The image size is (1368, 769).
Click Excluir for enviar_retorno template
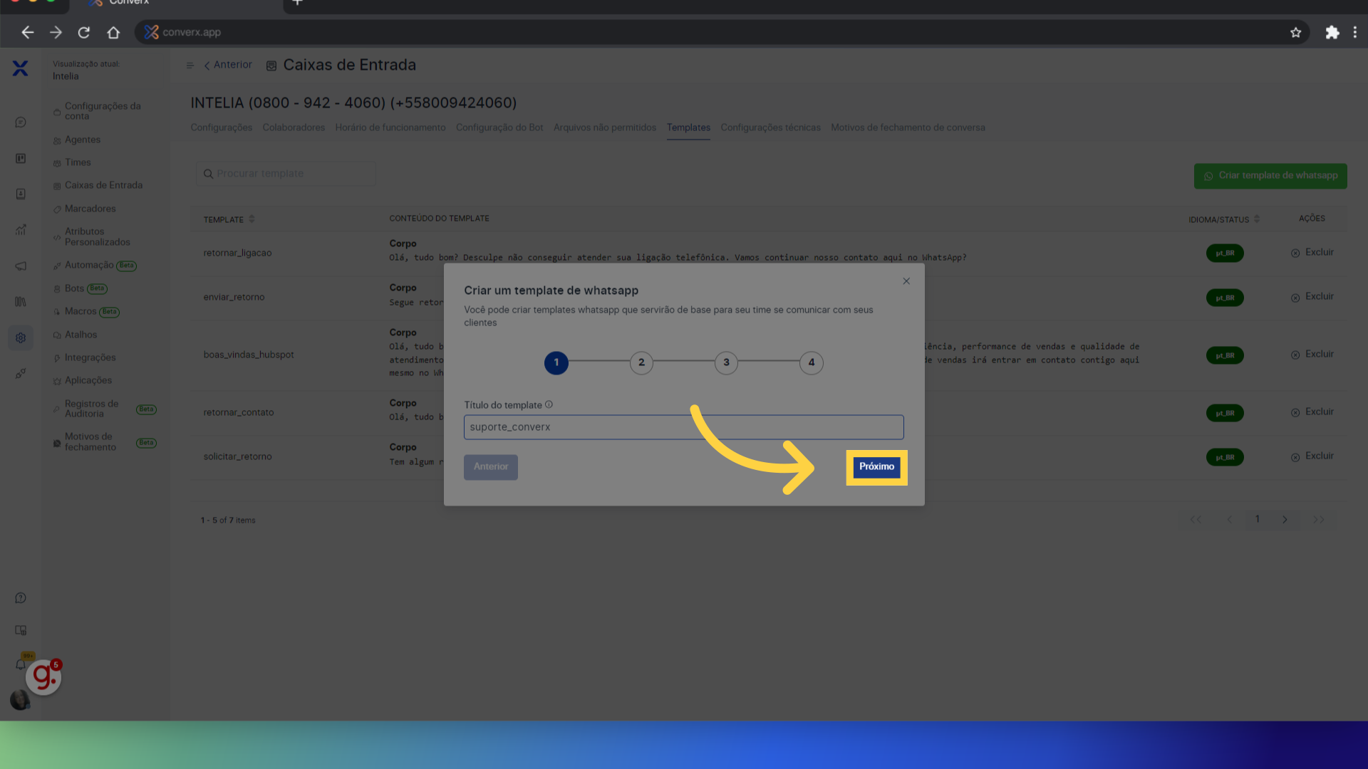tap(1312, 297)
